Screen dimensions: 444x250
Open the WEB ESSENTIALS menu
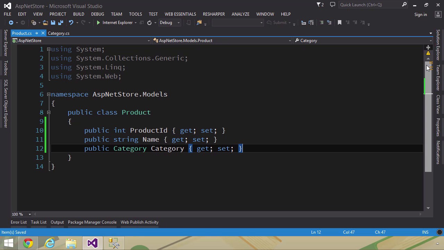(x=180, y=14)
